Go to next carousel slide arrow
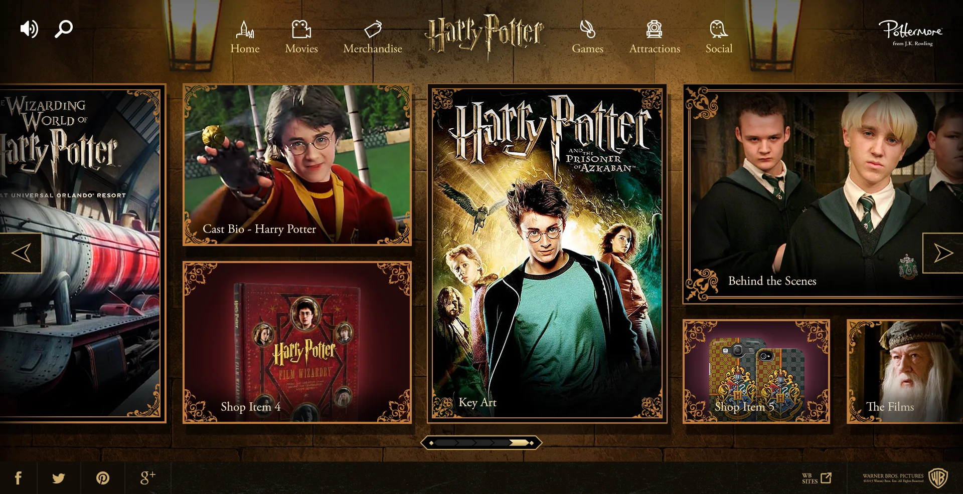The height and width of the screenshot is (494, 963). click(943, 253)
